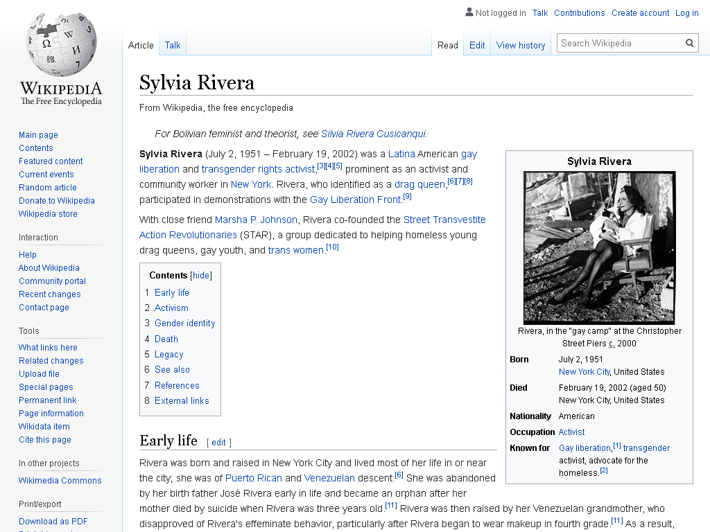This screenshot has width=710, height=532.
Task: Click Log in at top right
Action: pos(687,13)
